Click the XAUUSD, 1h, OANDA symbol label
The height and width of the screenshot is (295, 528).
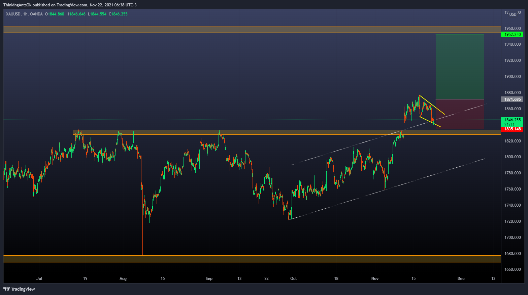click(x=24, y=14)
